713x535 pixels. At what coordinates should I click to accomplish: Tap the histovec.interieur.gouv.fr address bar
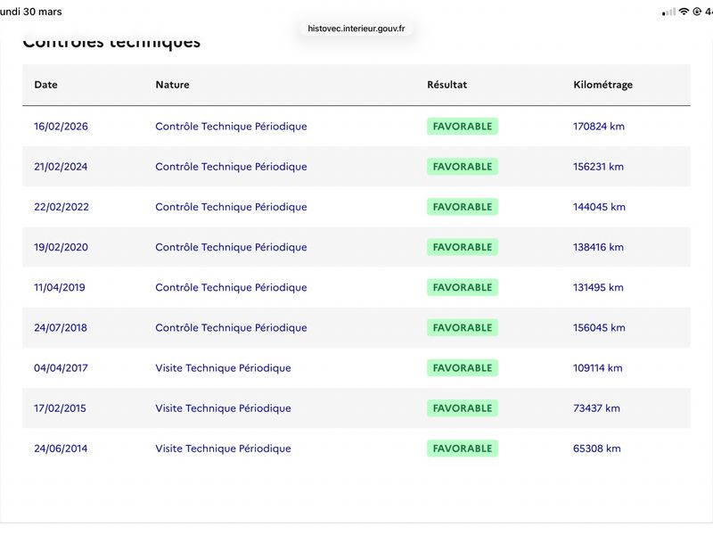pos(356,29)
